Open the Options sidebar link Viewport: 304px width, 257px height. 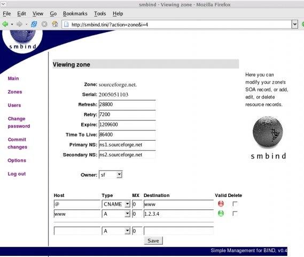[x=17, y=161]
